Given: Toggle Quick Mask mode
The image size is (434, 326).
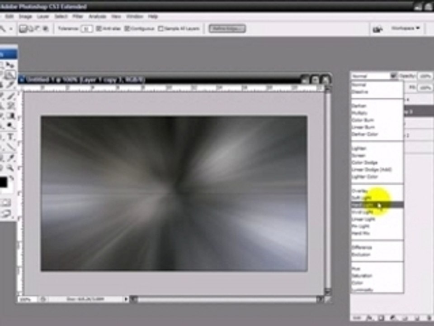Looking at the screenshot, I should pyautogui.click(x=5, y=203).
